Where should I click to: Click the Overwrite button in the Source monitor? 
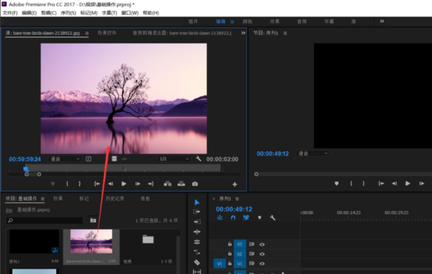(x=181, y=184)
